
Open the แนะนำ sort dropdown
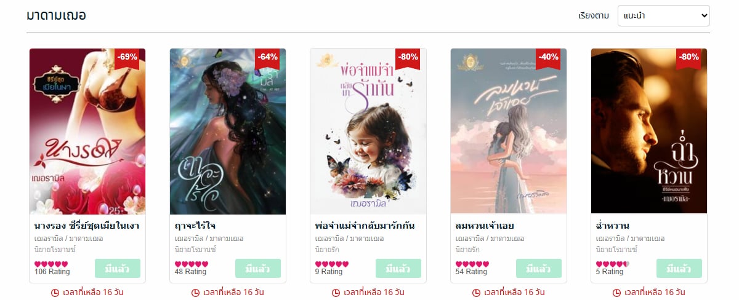[663, 16]
